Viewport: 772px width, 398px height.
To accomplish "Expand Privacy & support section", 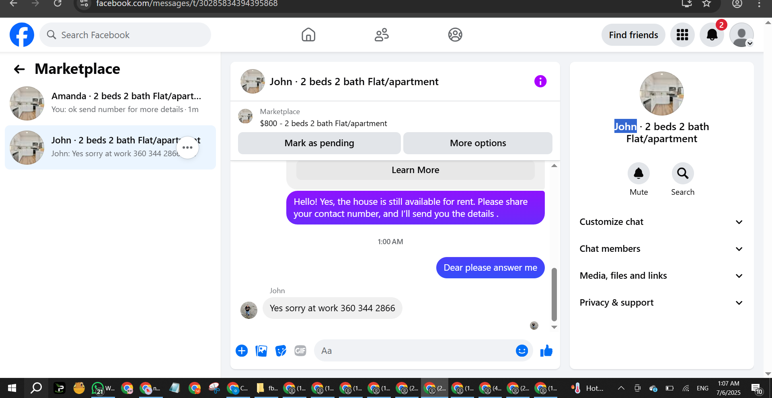I will pyautogui.click(x=661, y=302).
